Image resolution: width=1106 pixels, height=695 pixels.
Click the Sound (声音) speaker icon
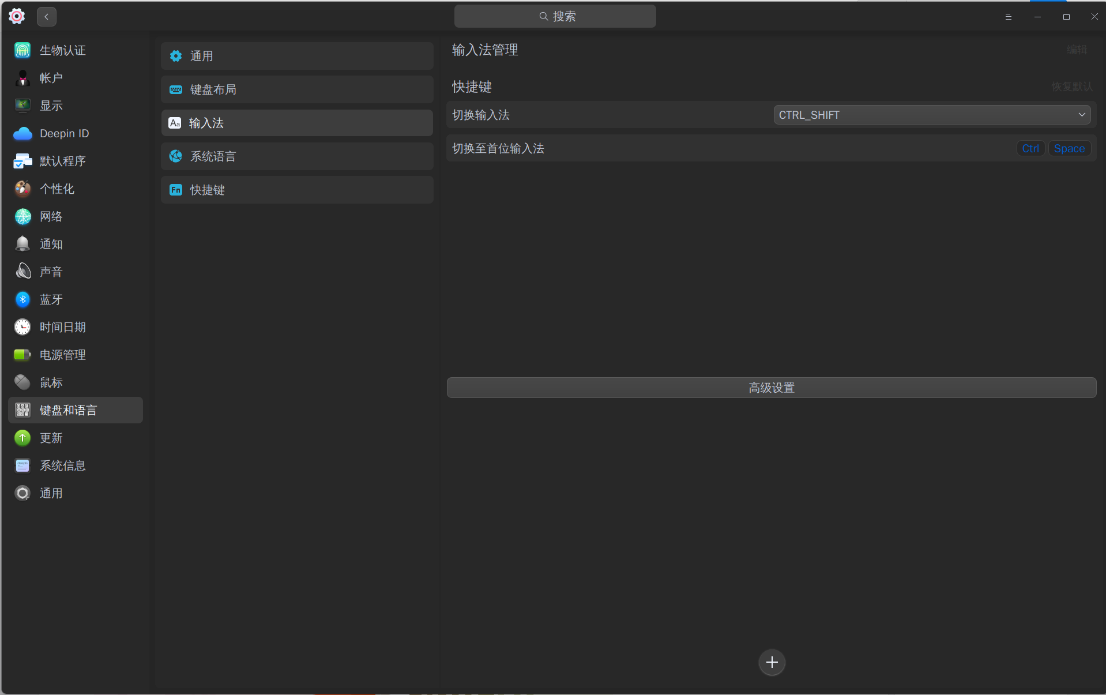click(22, 272)
